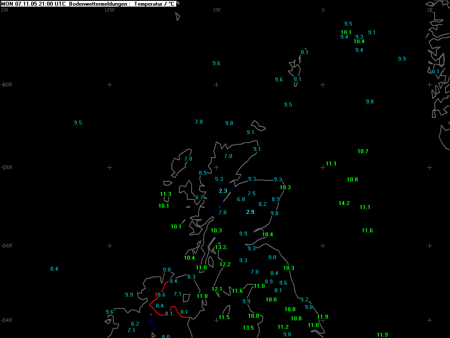450x338 pixels.
Task: Click the 13.2 station temperature label
Action: [x=221, y=247]
